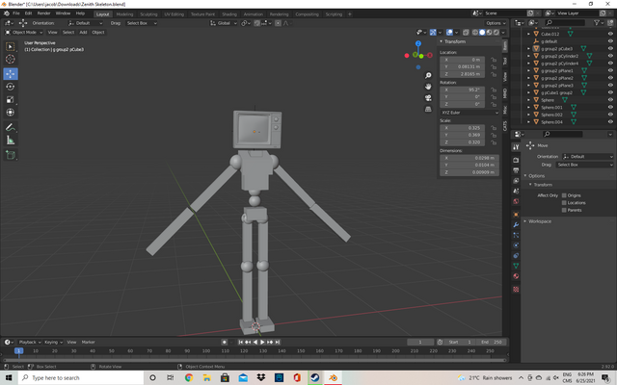The image size is (617, 385).
Task: Click the zoom magnifier viewport icon
Action: click(428, 74)
